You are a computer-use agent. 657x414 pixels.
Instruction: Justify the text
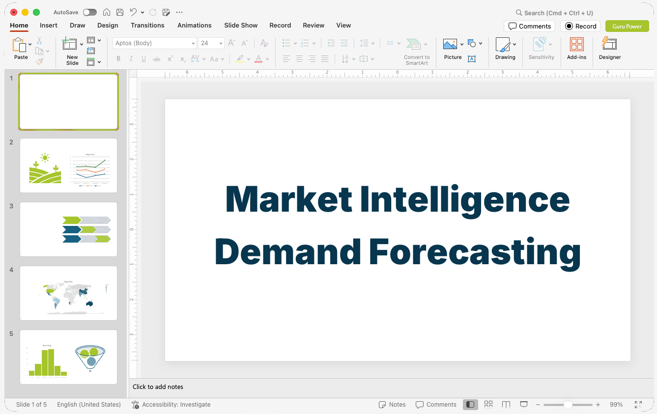[325, 59]
